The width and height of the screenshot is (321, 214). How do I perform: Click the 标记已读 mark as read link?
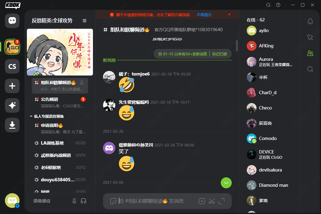pos(220,54)
